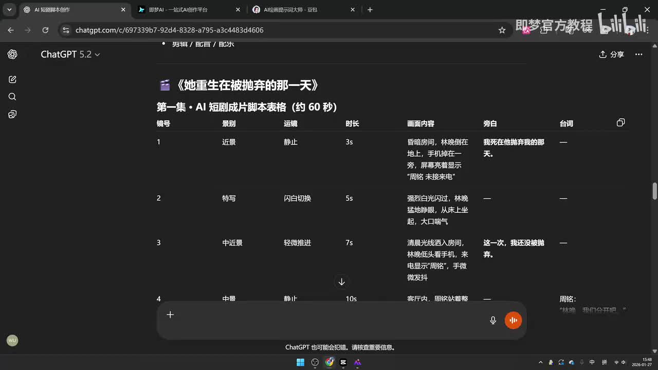This screenshot has width=658, height=370.
Task: Click the 旁白 column header
Action: click(x=490, y=124)
